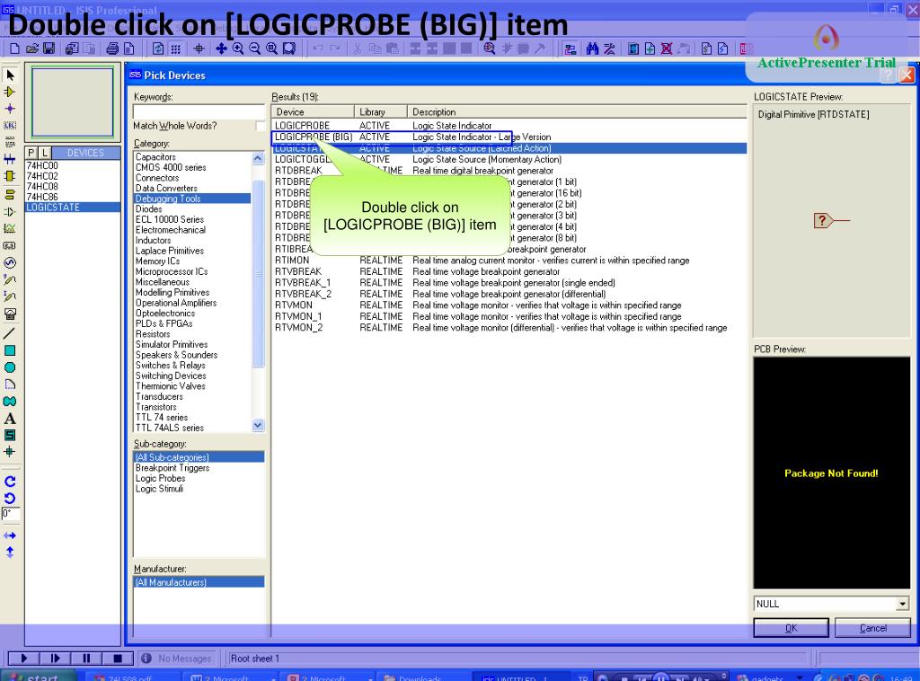Click the Zoom In magnifier icon
The image size is (920, 681).
(237, 49)
